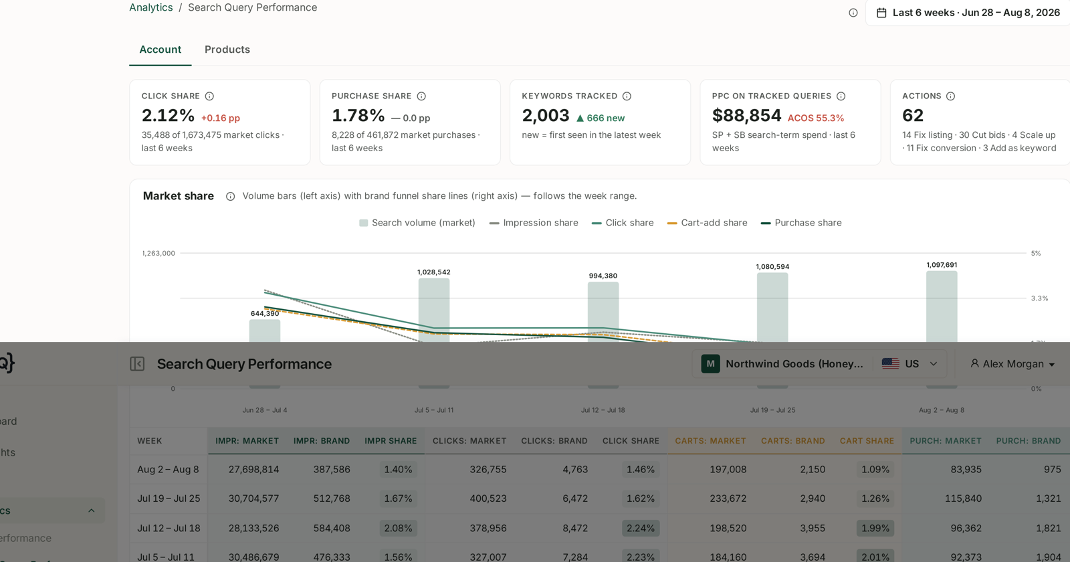This screenshot has width=1070, height=562.
Task: Click the +0.16 pp change value
Action: pos(221,118)
